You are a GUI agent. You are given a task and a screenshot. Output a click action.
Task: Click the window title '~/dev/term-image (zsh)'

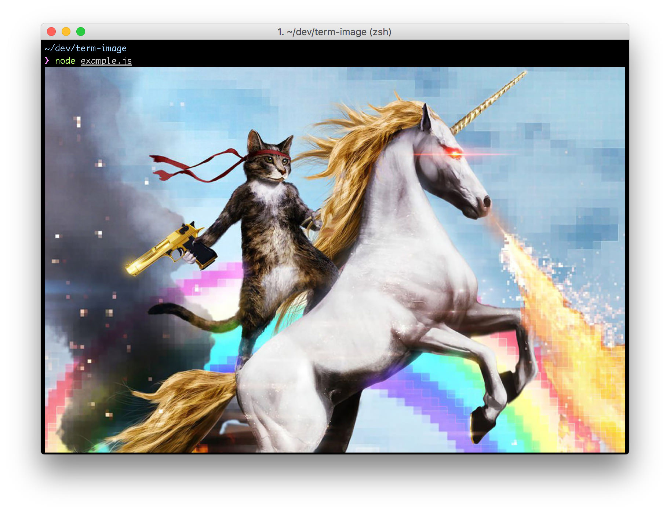pyautogui.click(x=334, y=32)
